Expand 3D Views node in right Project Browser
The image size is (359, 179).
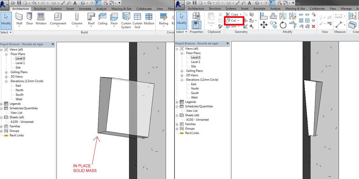pyautogui.click(x=182, y=75)
